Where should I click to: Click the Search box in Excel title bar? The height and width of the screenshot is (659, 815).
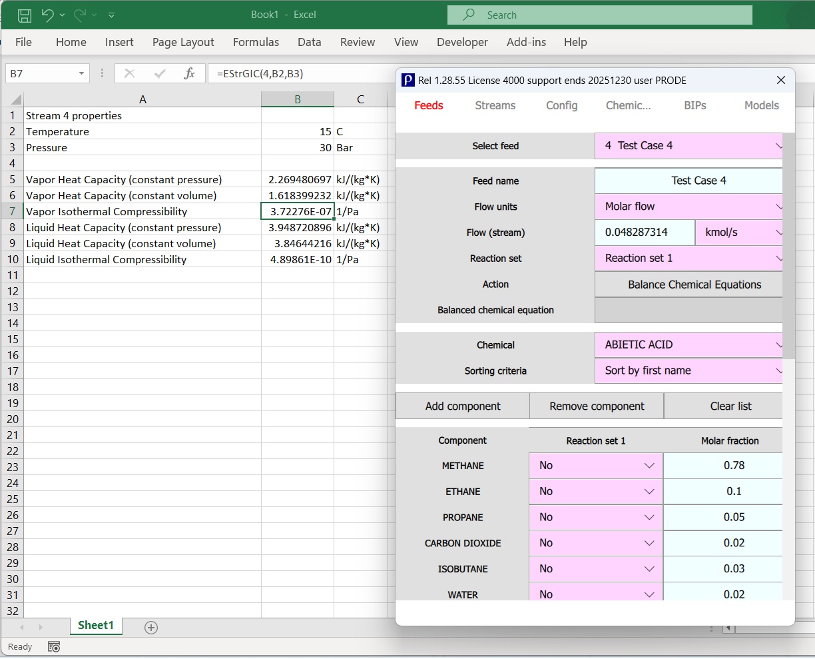600,15
